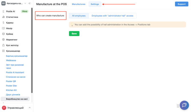Click the Who can create manufacture label

click(50, 16)
